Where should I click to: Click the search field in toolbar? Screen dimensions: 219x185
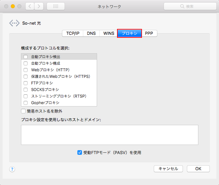click(189, 6)
